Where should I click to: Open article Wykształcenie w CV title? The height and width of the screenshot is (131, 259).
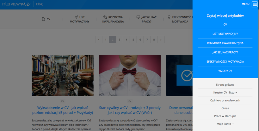click(63, 110)
